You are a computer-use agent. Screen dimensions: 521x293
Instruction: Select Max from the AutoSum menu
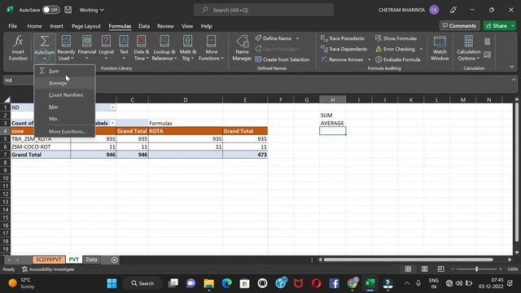[64, 107]
